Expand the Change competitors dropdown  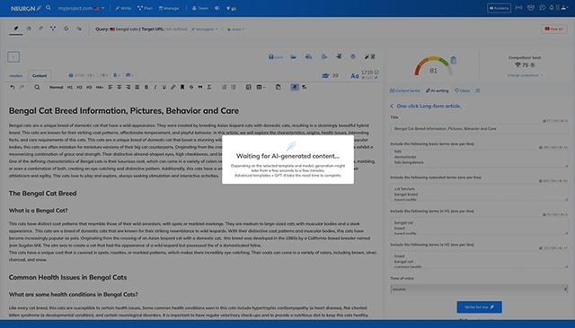click(525, 75)
